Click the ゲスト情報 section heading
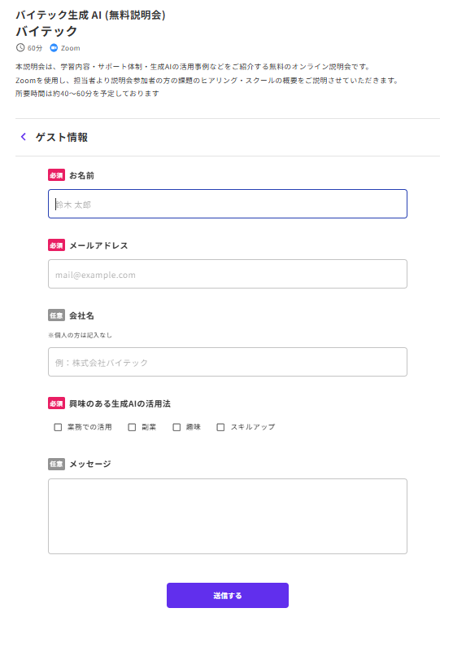This screenshot has width=453, height=661. coord(62,137)
